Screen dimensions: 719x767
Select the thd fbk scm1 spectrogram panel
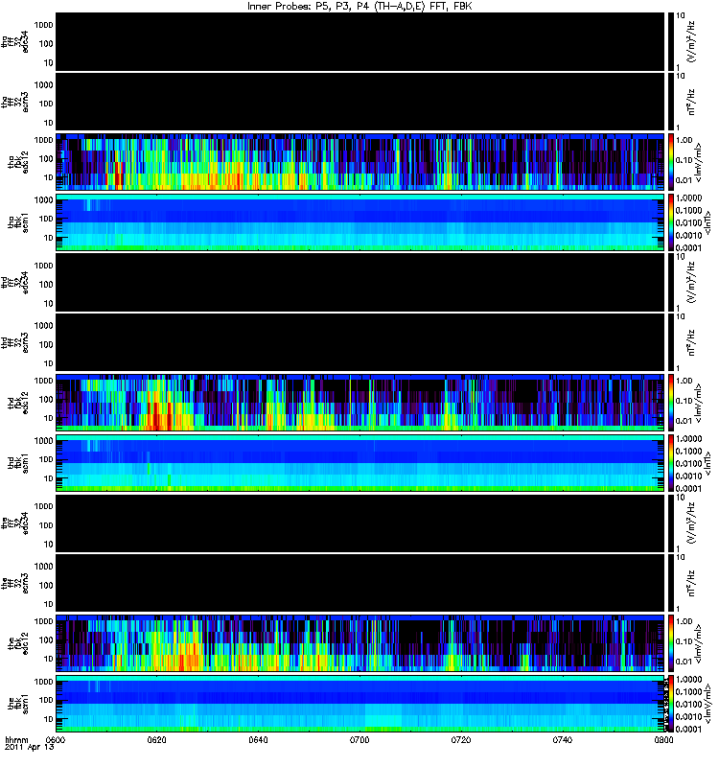tap(360, 463)
